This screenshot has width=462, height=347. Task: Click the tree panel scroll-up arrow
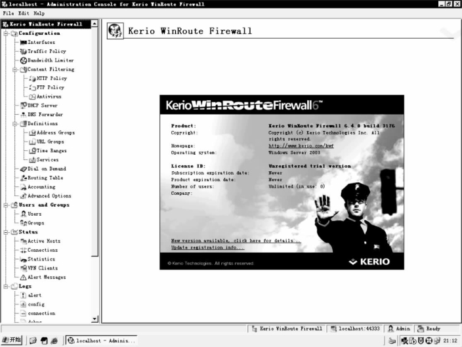point(94,24)
